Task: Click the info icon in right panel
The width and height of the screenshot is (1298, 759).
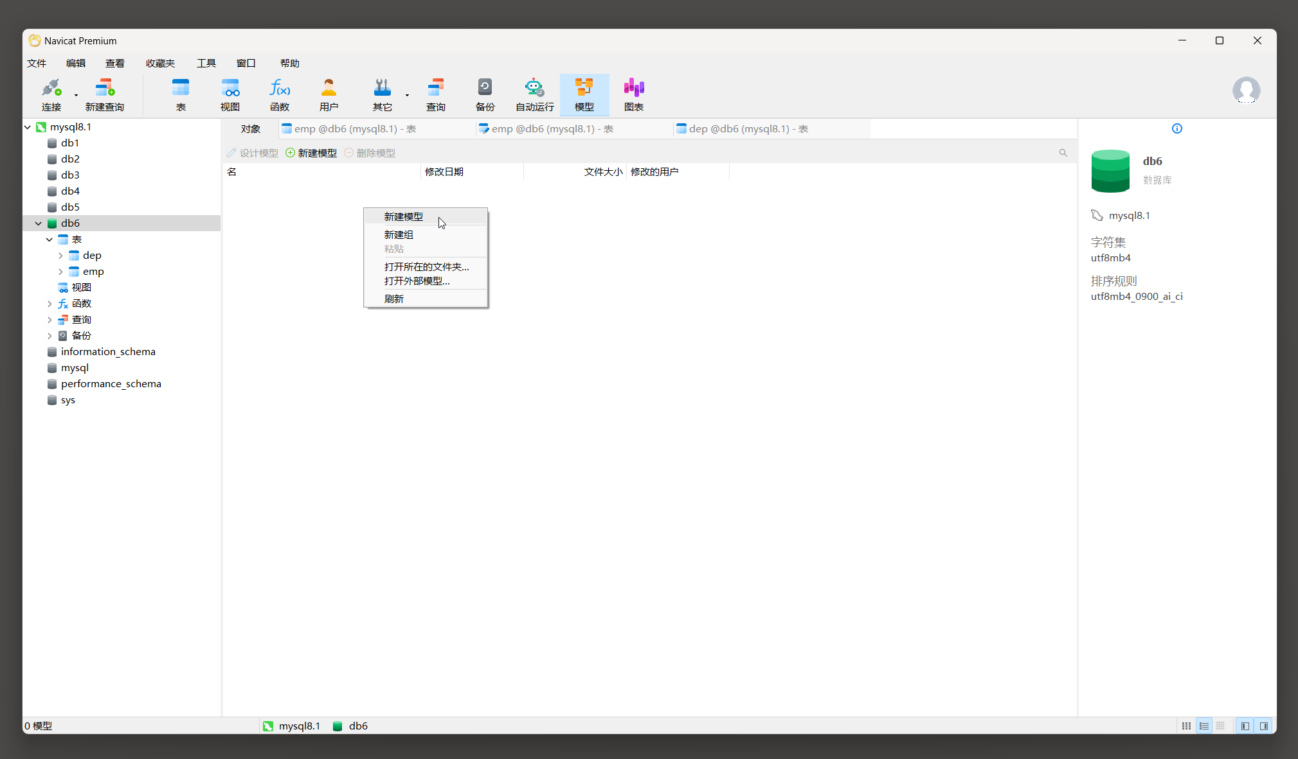Action: pyautogui.click(x=1176, y=128)
